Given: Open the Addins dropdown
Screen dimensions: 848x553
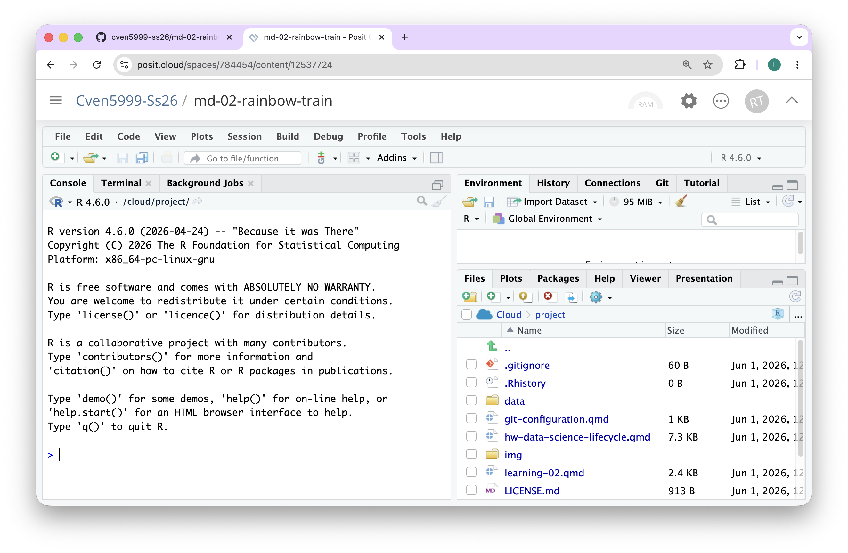Looking at the screenshot, I should pos(397,158).
